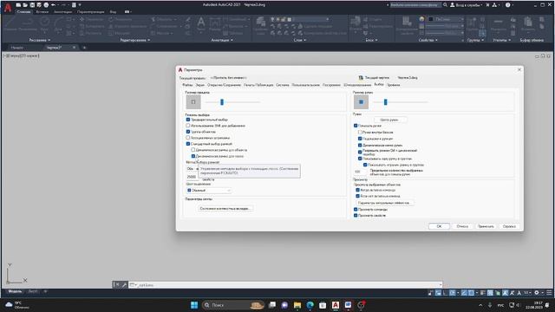The width and height of the screenshot is (555, 312).
Task: Click the Цвета ручек button
Action: pyautogui.click(x=389, y=120)
